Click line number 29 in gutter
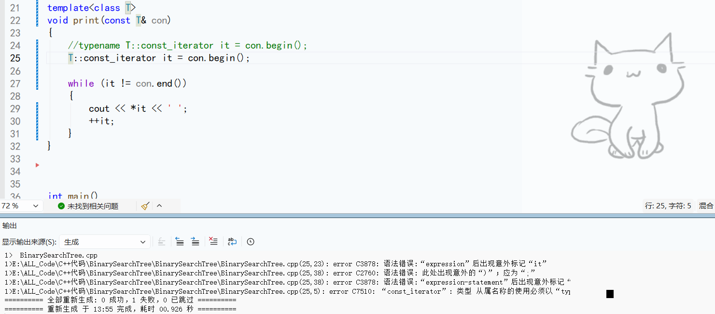The width and height of the screenshot is (715, 314). pyautogui.click(x=15, y=109)
